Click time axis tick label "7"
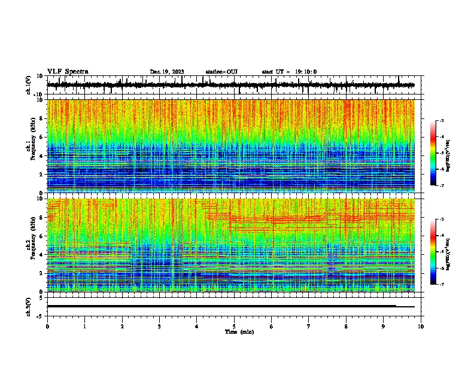The width and height of the screenshot is (474, 366). tap(309, 327)
